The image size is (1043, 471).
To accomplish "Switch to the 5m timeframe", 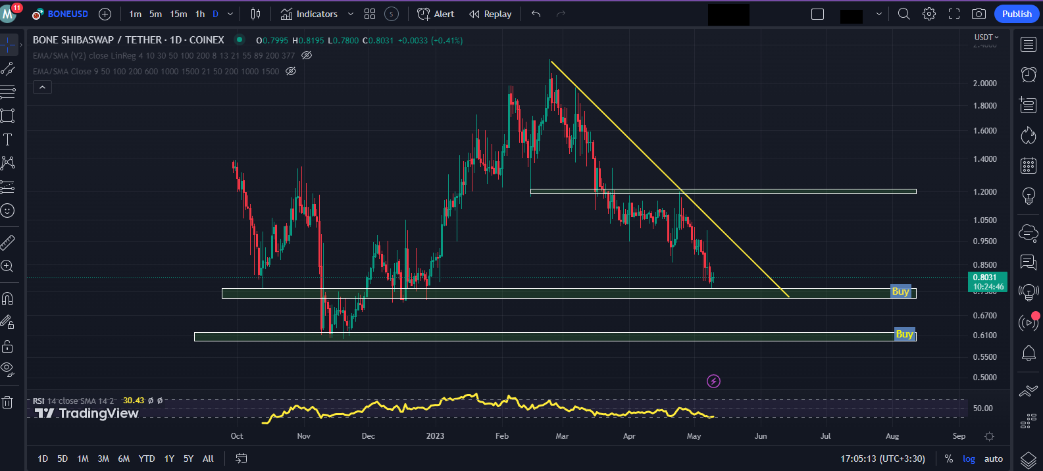I will [155, 14].
